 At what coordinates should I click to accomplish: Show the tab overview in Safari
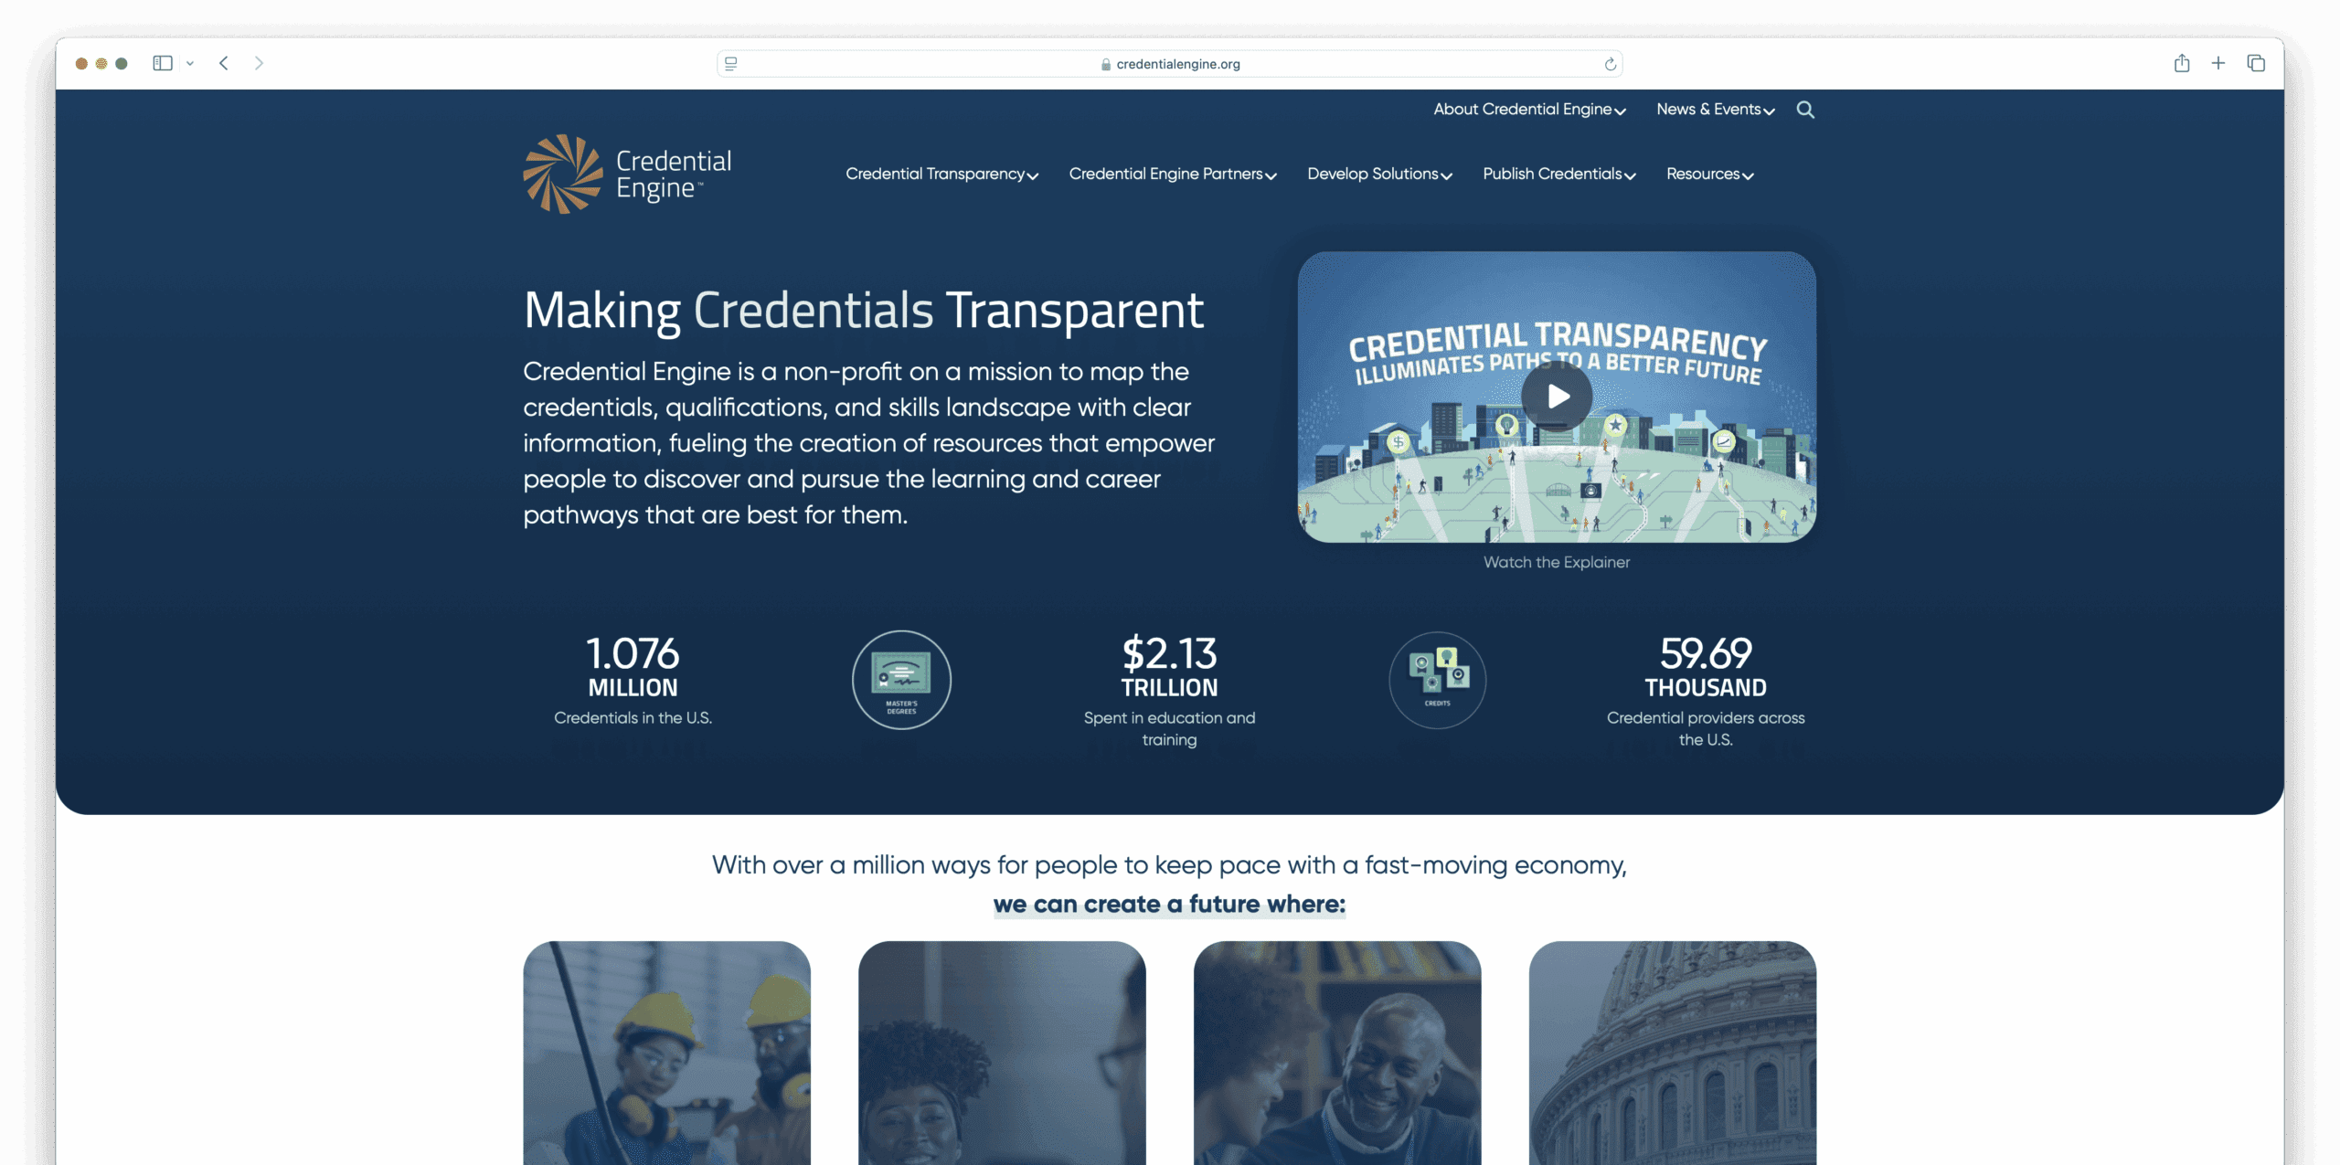point(2257,63)
